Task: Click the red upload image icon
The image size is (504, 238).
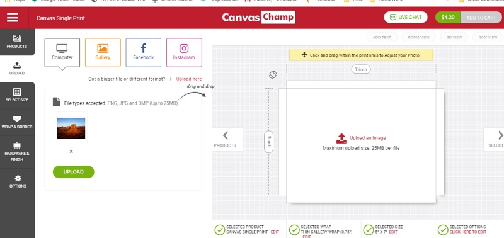Action: pos(341,139)
